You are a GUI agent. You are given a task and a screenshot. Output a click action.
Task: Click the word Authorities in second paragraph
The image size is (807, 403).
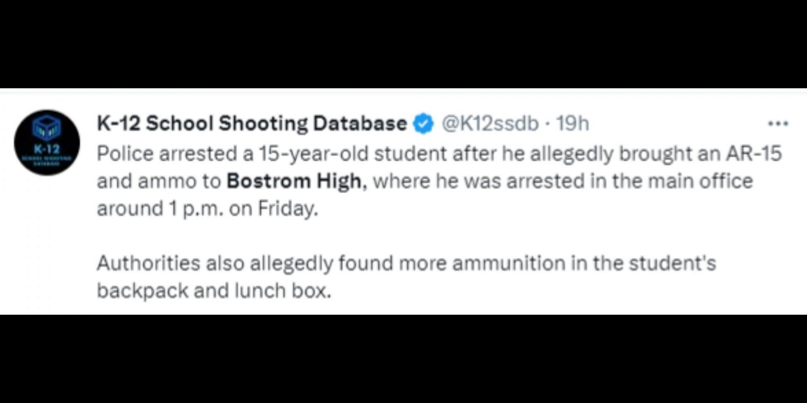tap(149, 263)
